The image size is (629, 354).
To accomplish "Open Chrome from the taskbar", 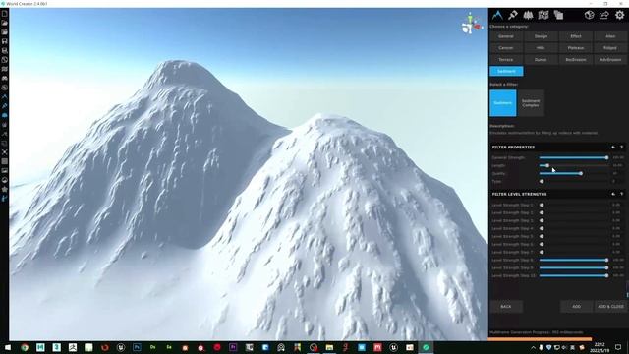I will point(25,347).
